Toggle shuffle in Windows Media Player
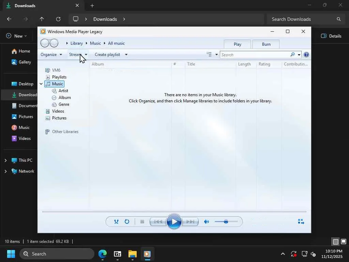 tap(116, 222)
